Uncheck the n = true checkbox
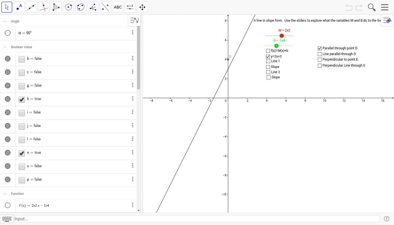394x225 pixels. (22, 153)
